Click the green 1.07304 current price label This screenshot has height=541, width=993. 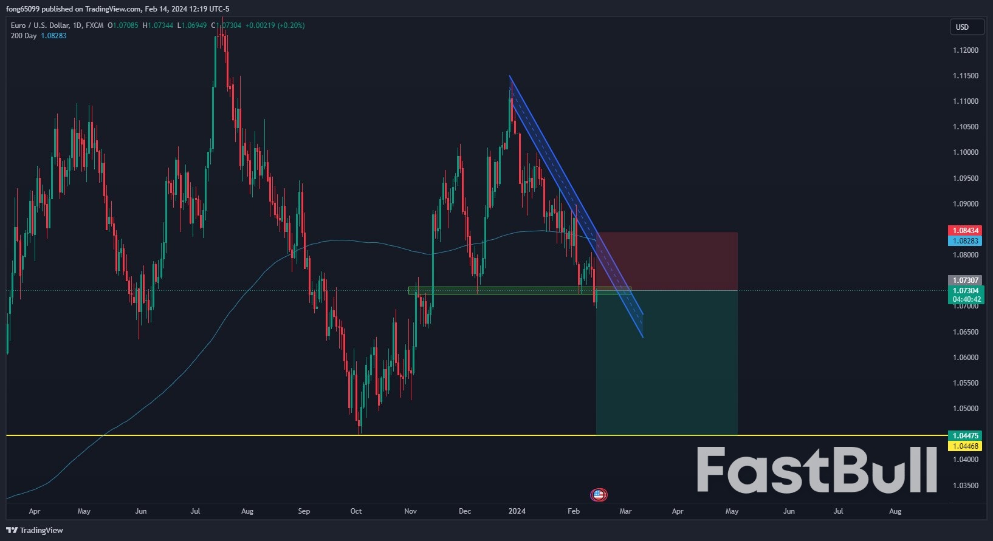coord(965,291)
